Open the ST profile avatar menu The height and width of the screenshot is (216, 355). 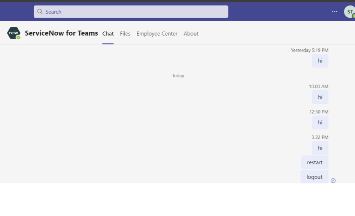[349, 12]
